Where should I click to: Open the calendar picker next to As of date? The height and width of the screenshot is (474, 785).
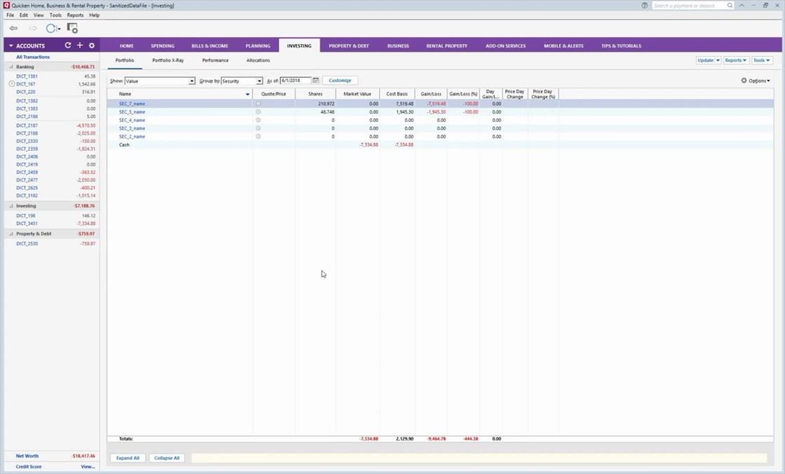coord(316,81)
